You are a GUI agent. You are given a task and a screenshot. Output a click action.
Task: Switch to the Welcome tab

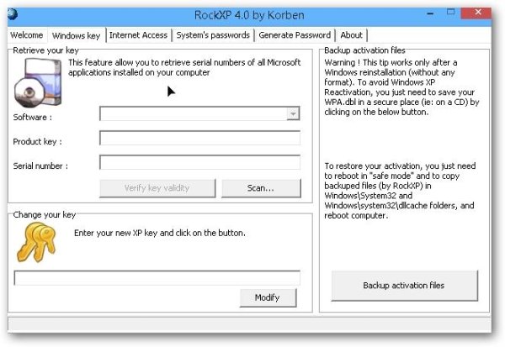26,35
